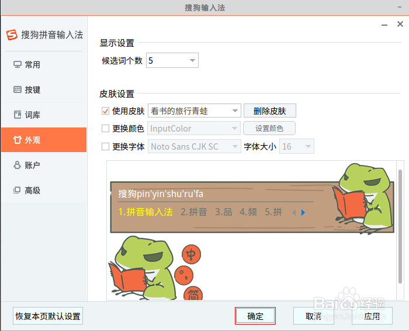Select the 外观 tab
The width and height of the screenshot is (409, 331).
pyautogui.click(x=44, y=140)
